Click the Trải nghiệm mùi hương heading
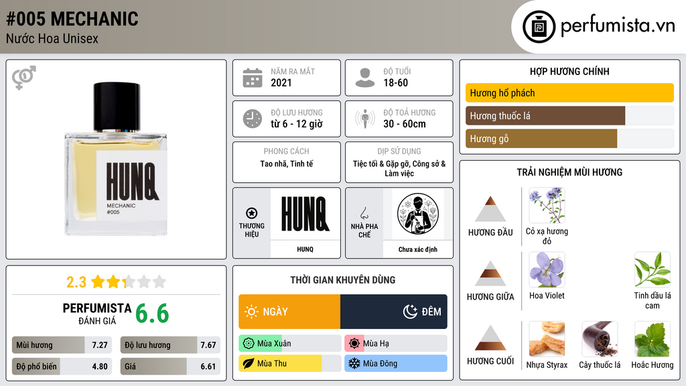The width and height of the screenshot is (686, 386). pos(569,172)
